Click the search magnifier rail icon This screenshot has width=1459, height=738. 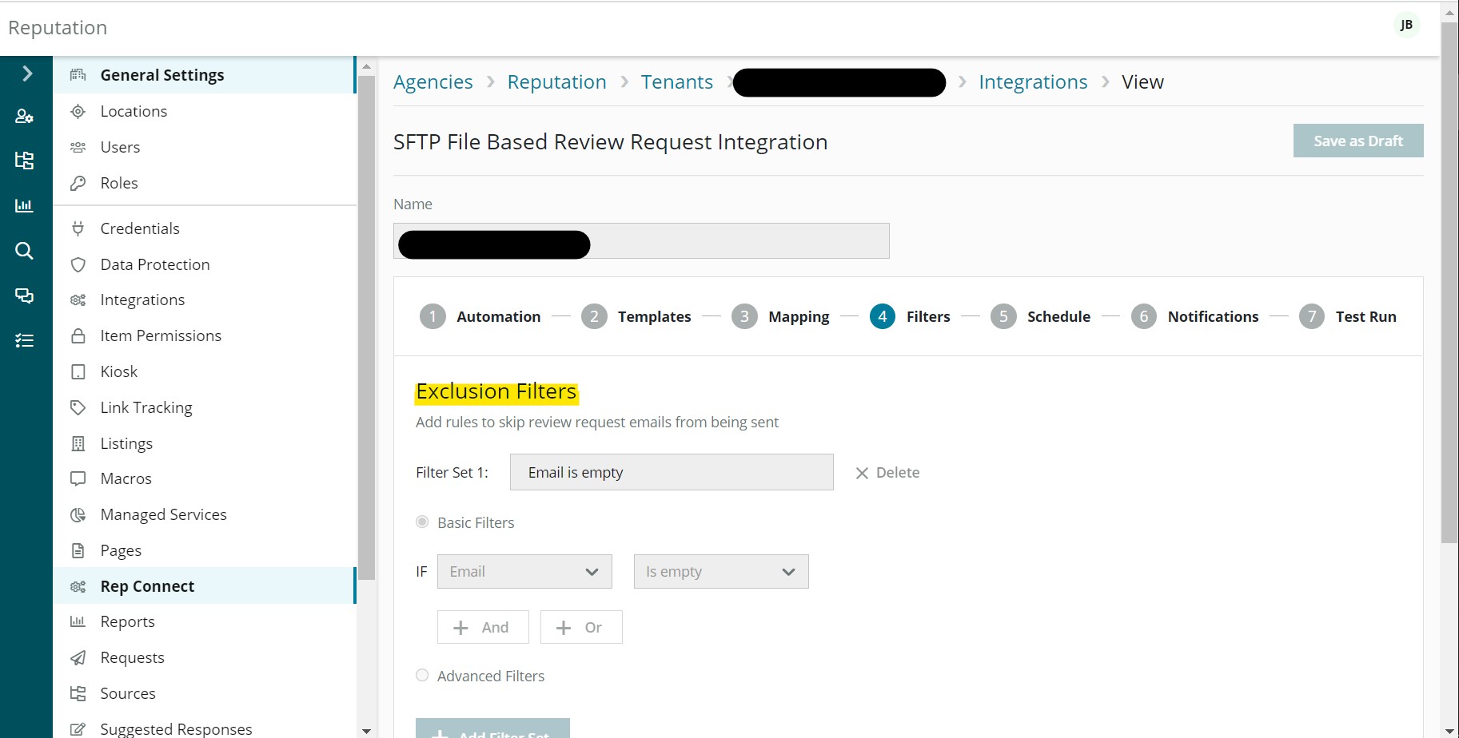coord(25,251)
